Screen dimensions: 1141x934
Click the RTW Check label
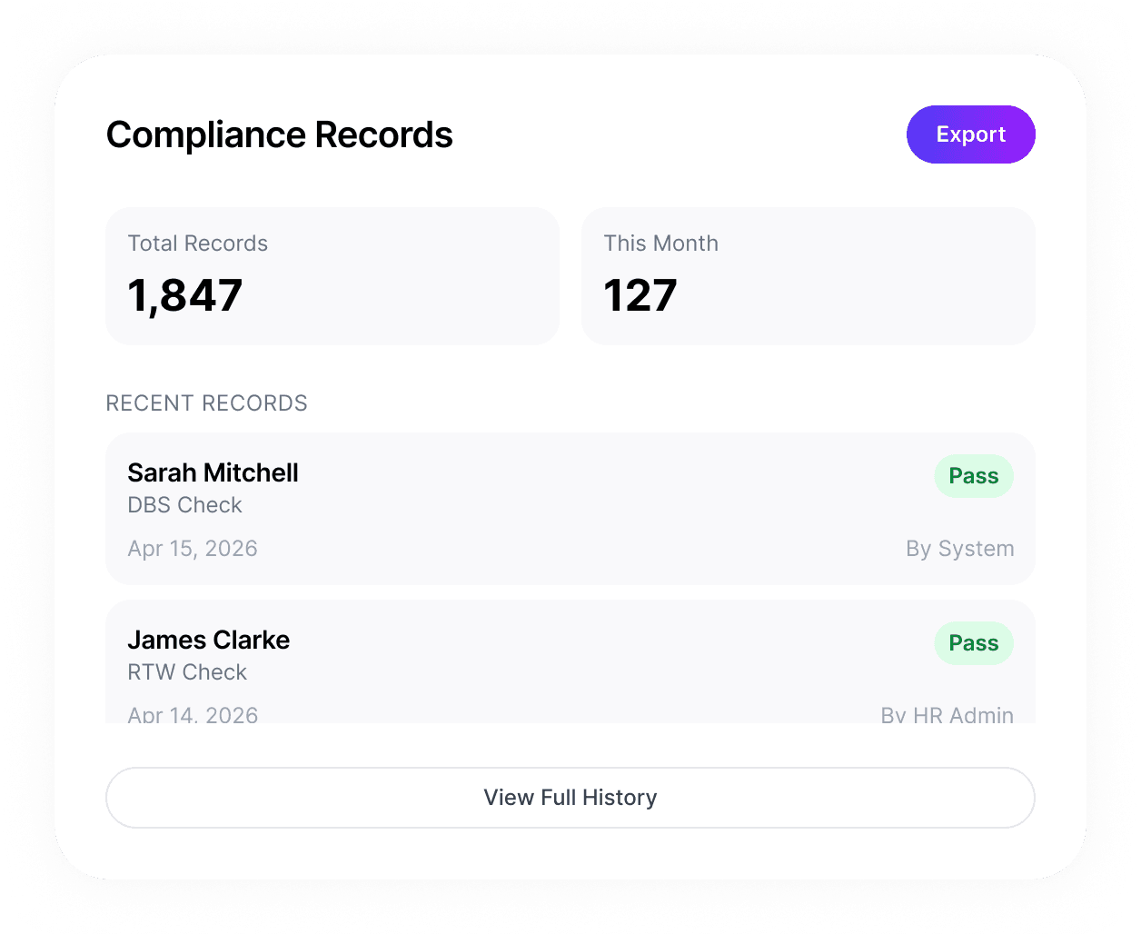187,672
